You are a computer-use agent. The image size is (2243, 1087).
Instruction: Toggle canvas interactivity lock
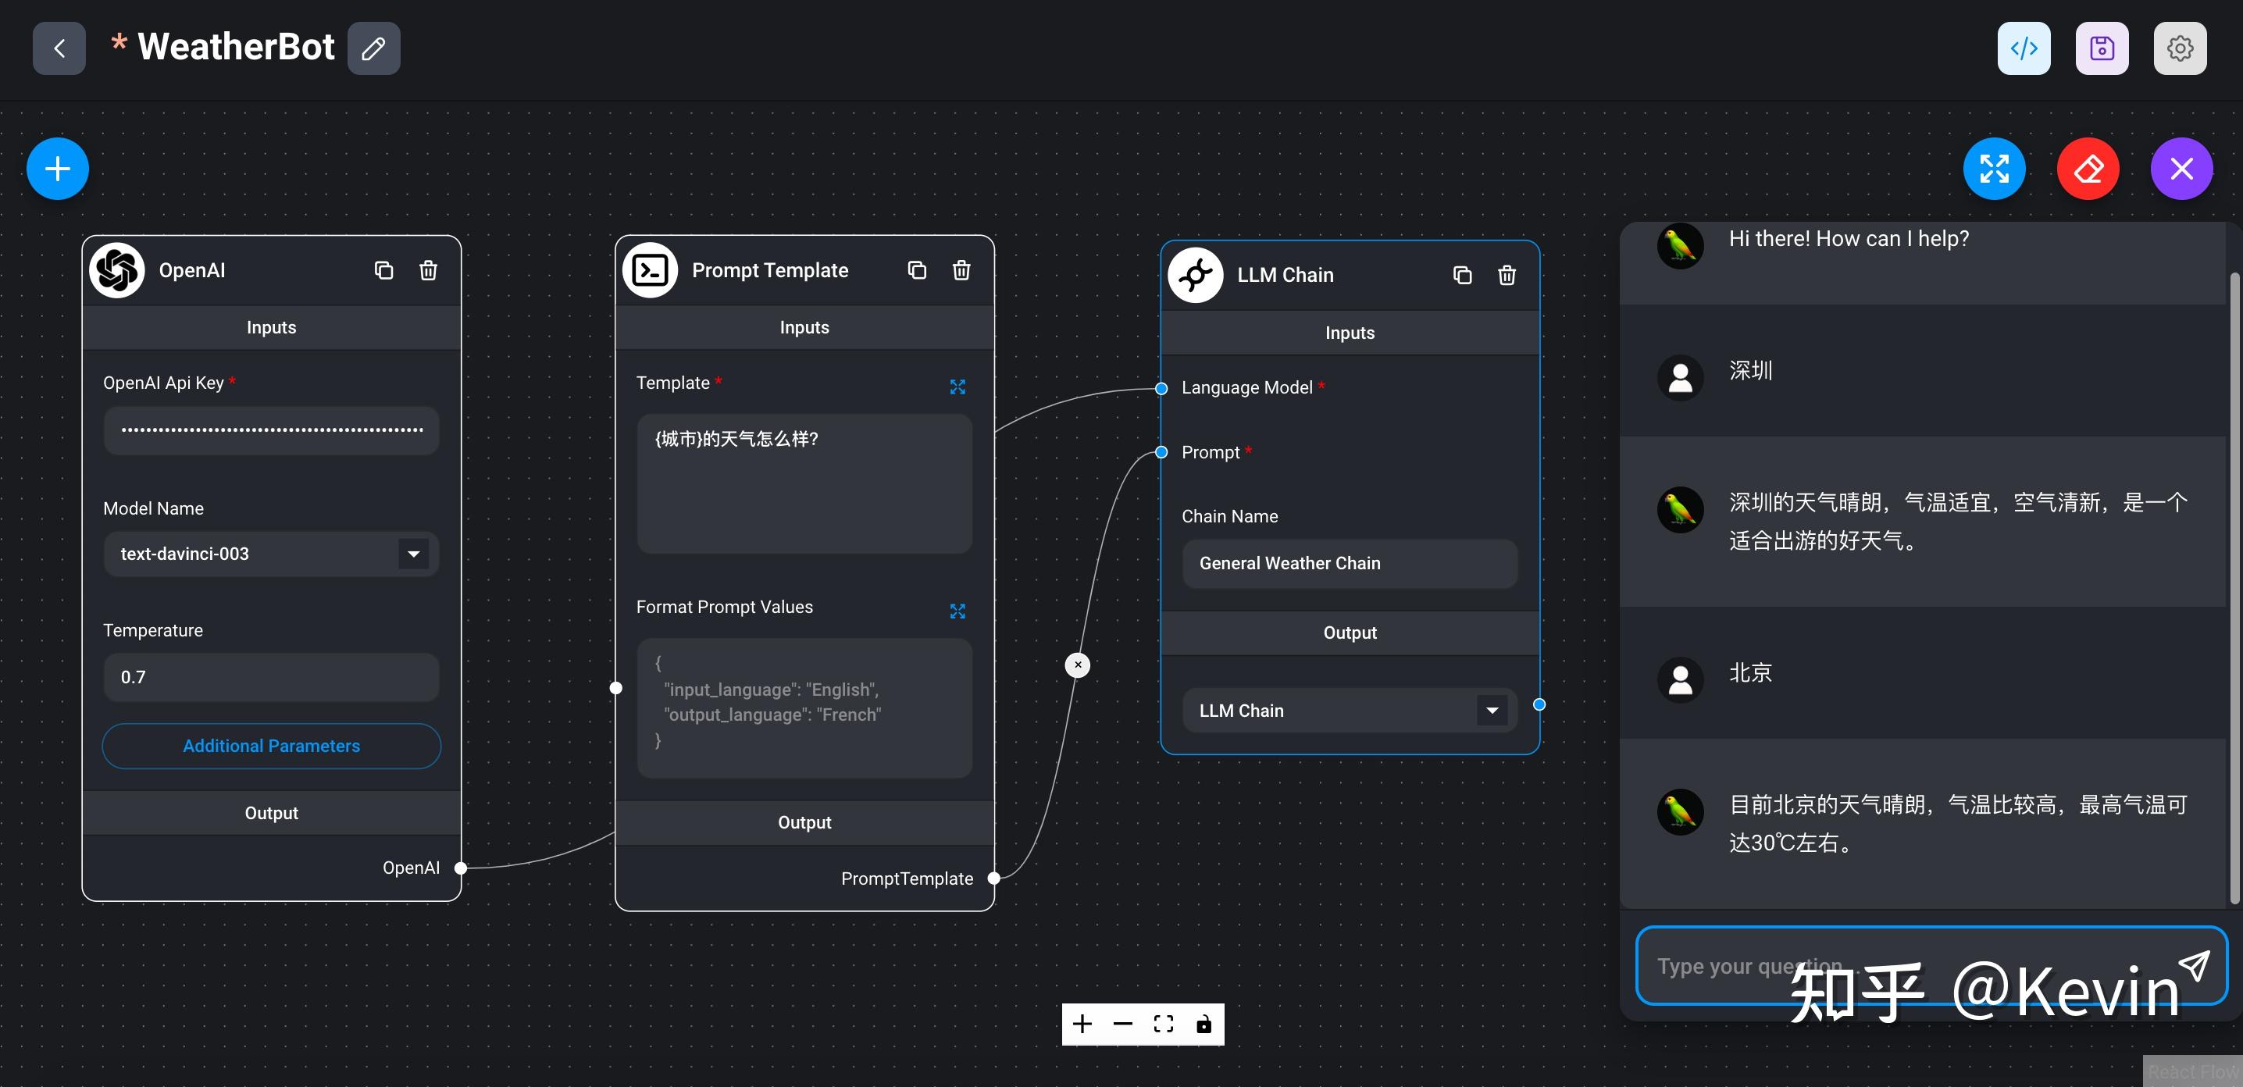point(1204,1024)
